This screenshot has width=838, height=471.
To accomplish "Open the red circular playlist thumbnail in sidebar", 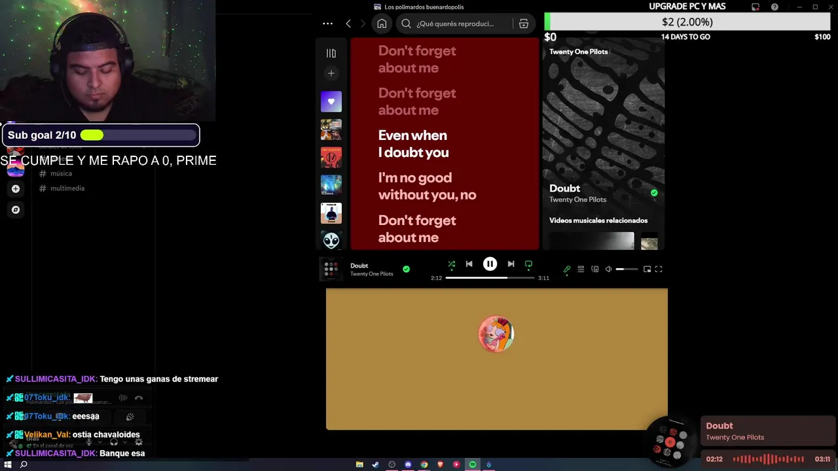I will tap(331, 157).
